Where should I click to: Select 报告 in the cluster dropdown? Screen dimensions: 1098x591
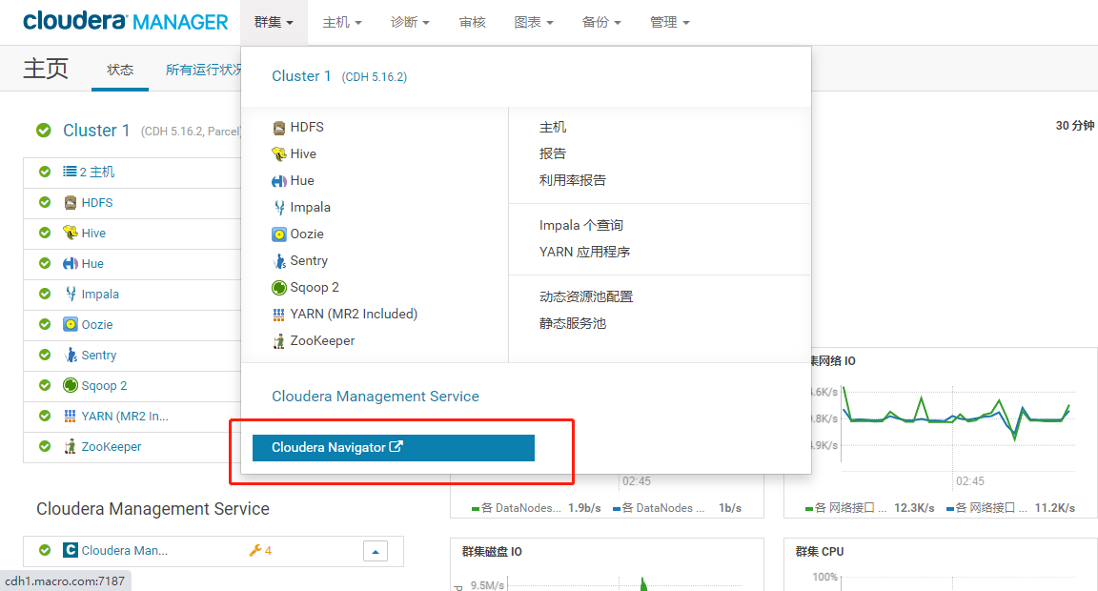[553, 154]
